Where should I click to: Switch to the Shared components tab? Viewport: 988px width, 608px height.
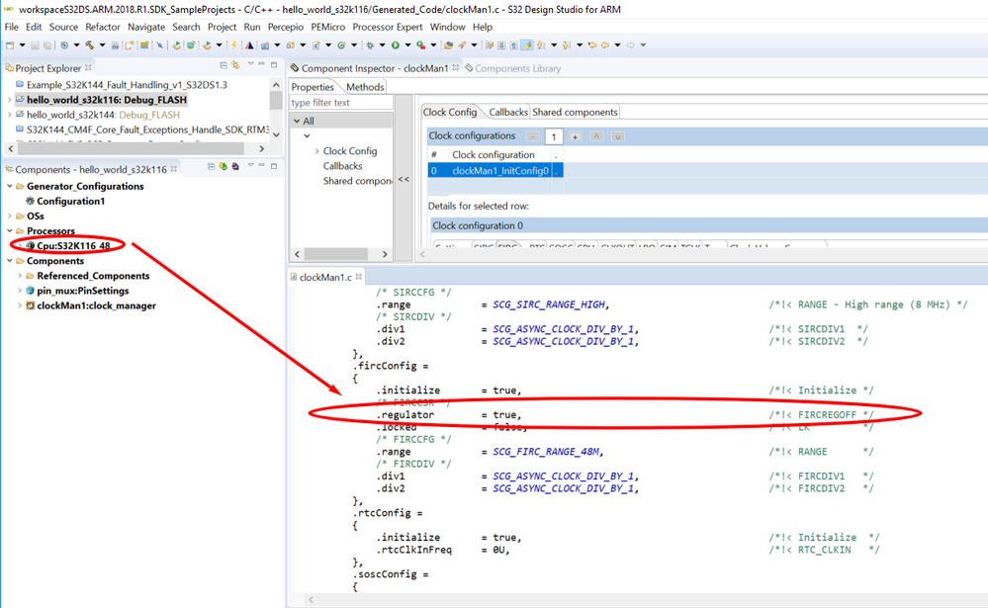[x=575, y=112]
